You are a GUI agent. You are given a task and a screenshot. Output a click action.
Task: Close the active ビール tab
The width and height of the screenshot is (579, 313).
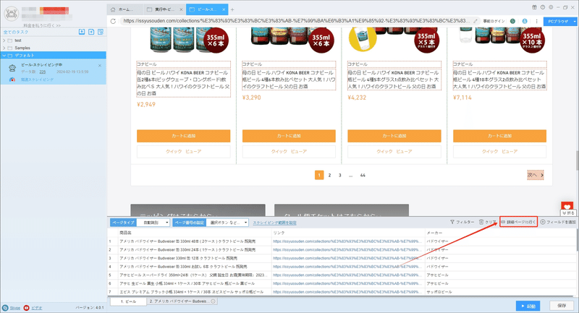click(x=224, y=9)
